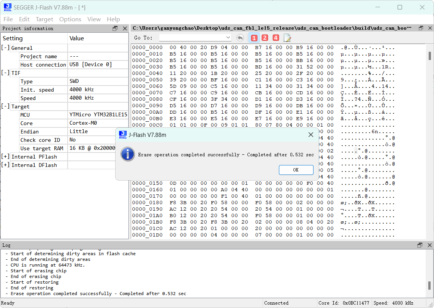Image resolution: width=434 pixels, height=308 pixels.
Task: Click the Connected status bar entry
Action: click(x=276, y=303)
